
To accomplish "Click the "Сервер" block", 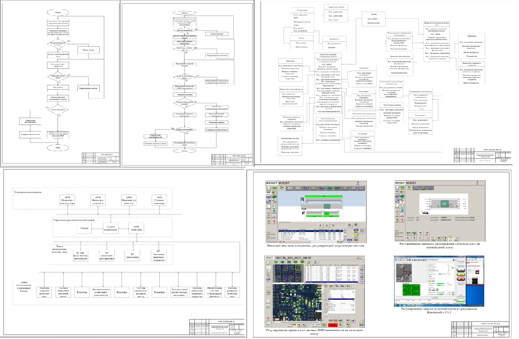I will pyautogui.click(x=84, y=228).
